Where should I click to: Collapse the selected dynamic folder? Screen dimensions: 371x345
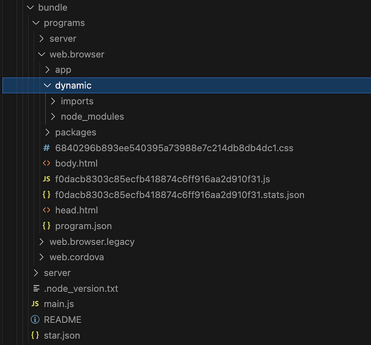[47, 86]
